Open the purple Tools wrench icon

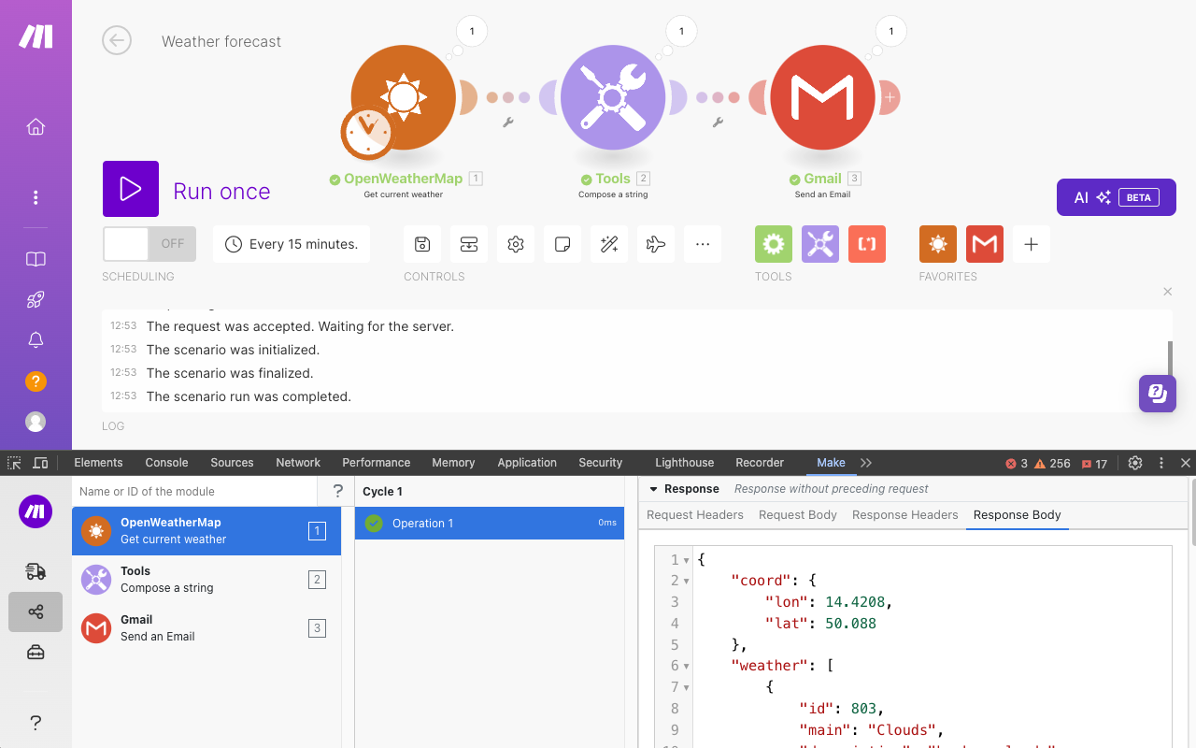[820, 244]
